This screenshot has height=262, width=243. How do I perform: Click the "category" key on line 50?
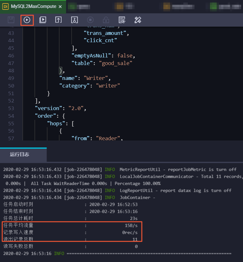coord(74,86)
